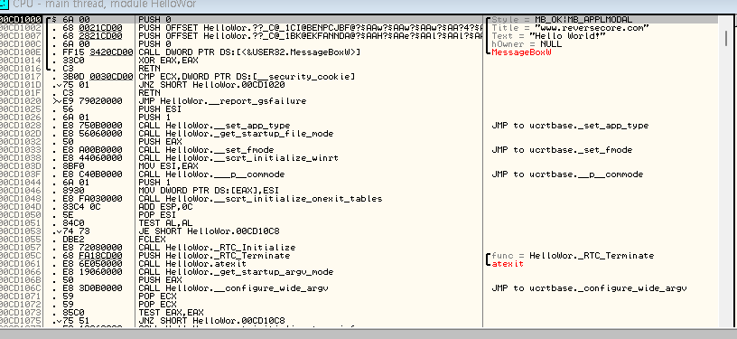Select the PUSH OFFSET ??_C@_1BK@EKFANNDA instruction

310,36
